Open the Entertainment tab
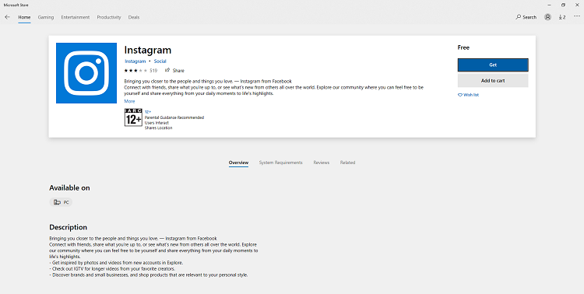Screen dimensions: 584x294 (76, 17)
